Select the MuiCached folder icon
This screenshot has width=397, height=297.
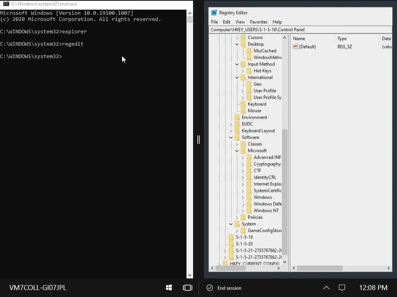point(249,51)
